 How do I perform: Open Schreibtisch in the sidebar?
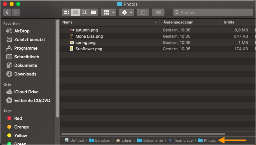click(23, 57)
